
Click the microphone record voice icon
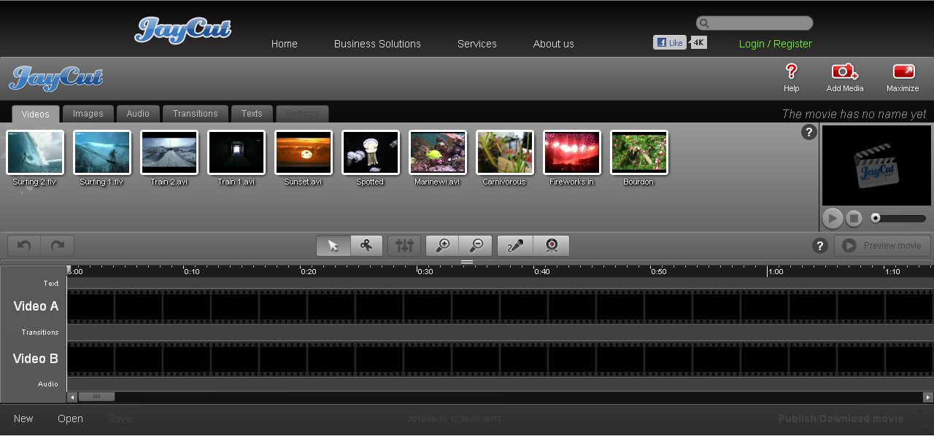[x=515, y=246]
